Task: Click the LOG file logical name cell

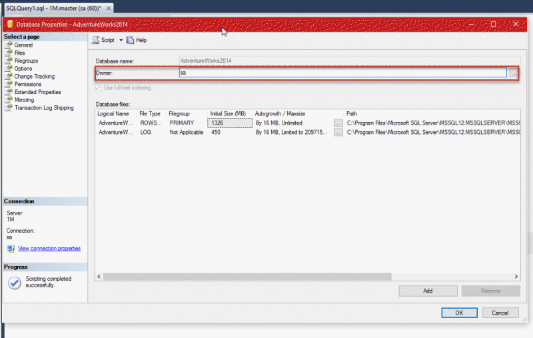Action: click(116, 132)
